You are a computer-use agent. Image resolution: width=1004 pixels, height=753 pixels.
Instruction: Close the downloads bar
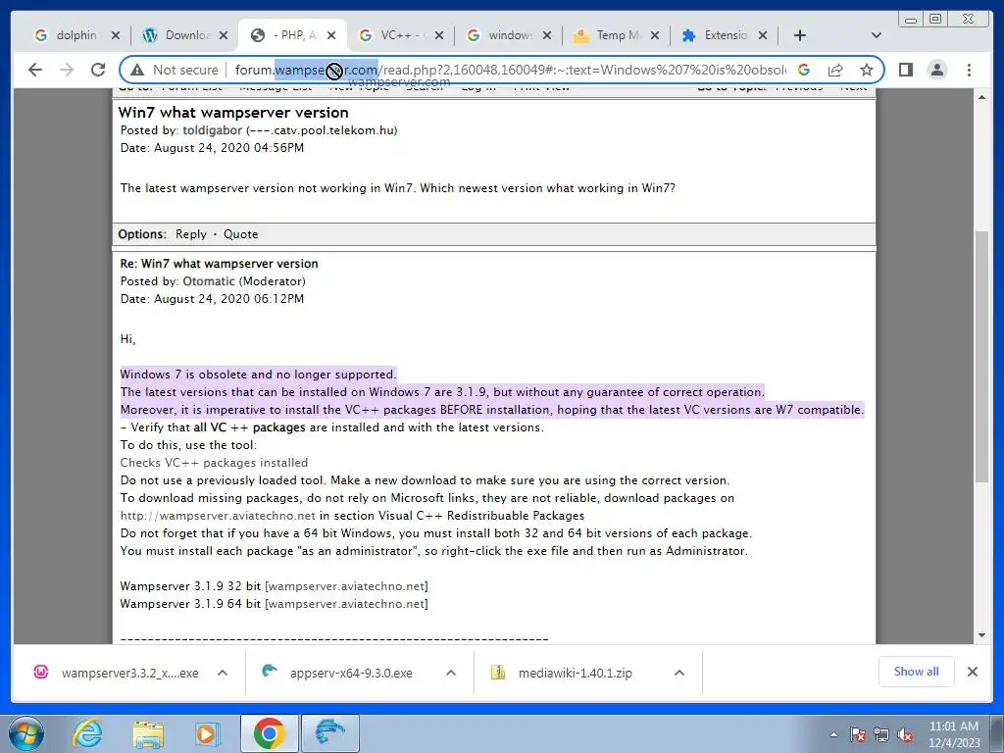point(973,672)
